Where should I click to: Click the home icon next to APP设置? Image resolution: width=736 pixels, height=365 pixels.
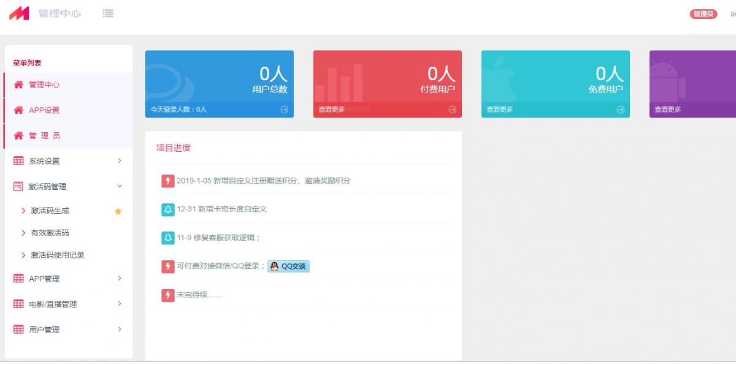[18, 110]
